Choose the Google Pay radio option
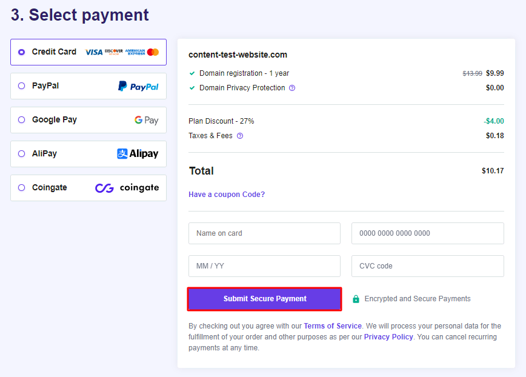 click(22, 120)
